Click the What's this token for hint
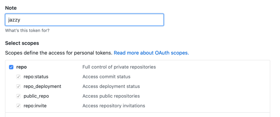Viewport: 280px width, 117px height. pyautogui.click(x=27, y=30)
